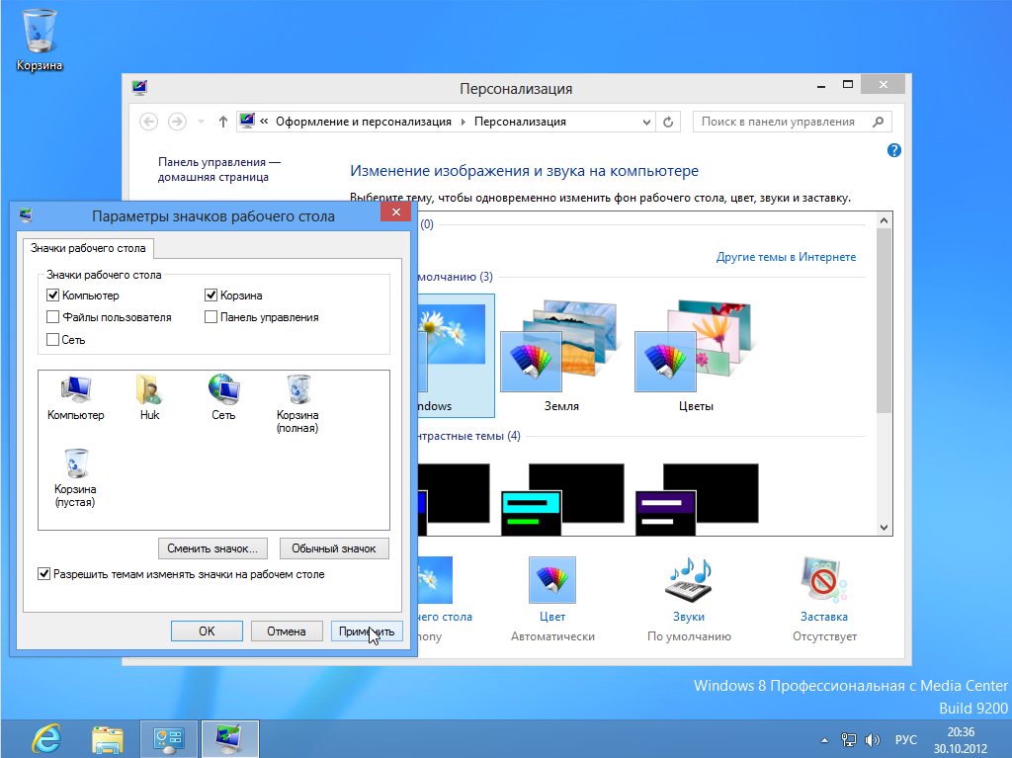Switch to the Персонализация taskbar button

[229, 739]
